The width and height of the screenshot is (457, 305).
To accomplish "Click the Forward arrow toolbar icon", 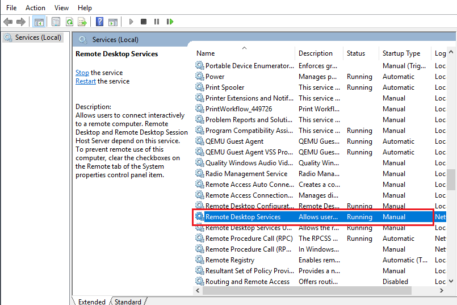I will click(x=21, y=22).
